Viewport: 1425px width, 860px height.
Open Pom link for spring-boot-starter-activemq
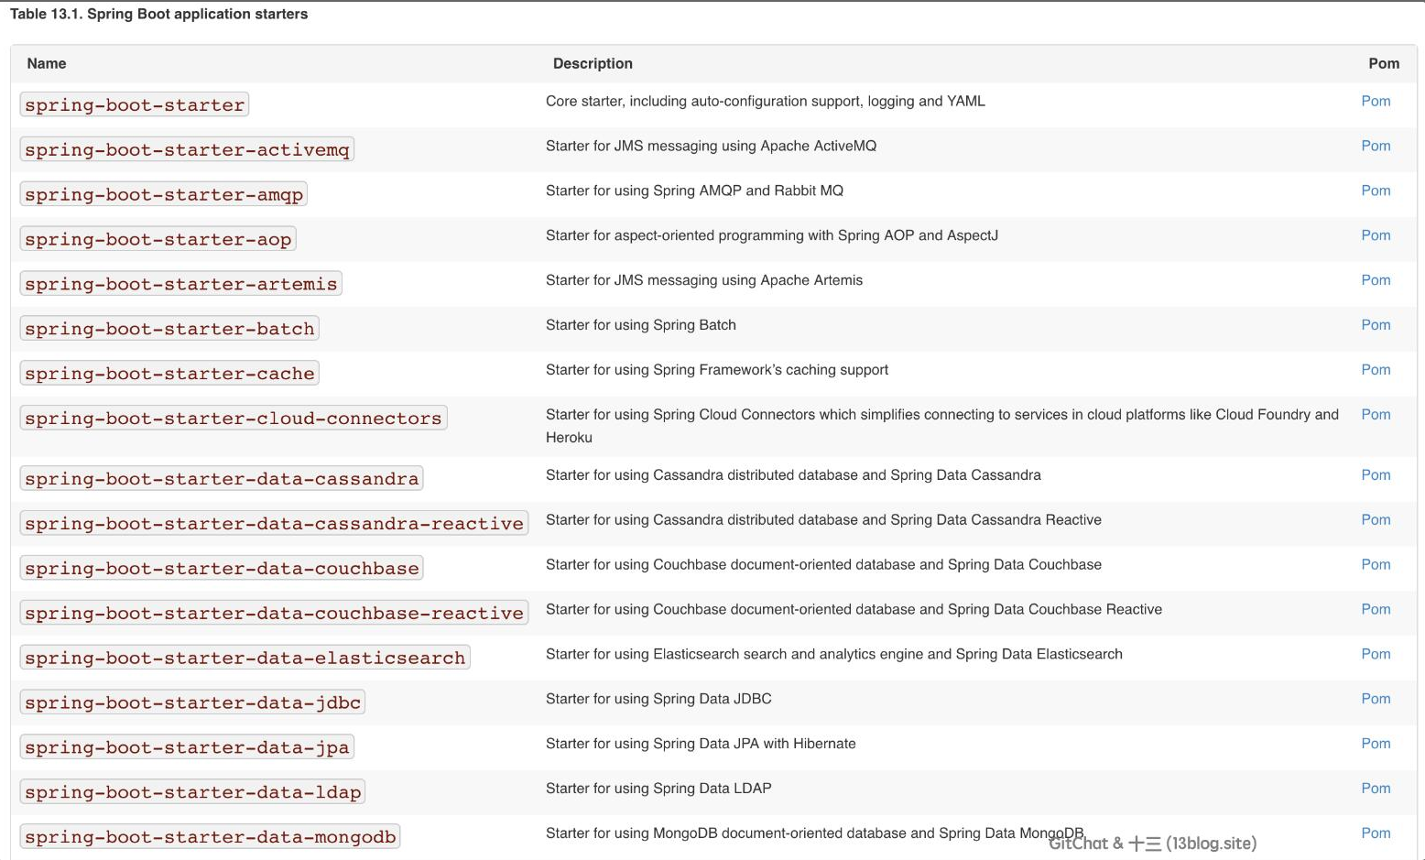(x=1376, y=146)
